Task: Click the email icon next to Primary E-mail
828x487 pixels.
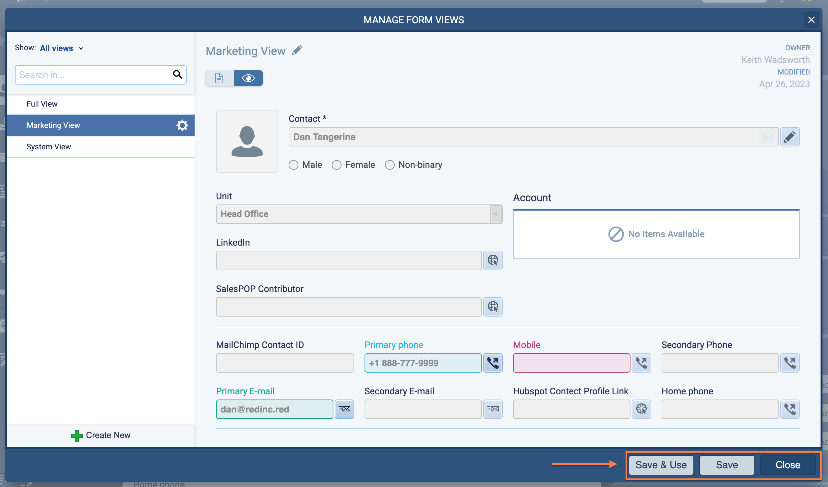Action: [344, 409]
